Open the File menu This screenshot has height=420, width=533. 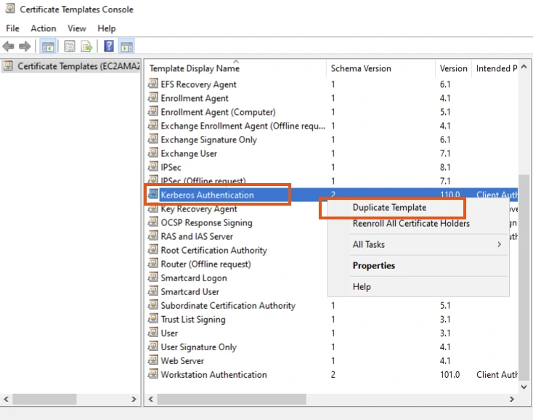coord(12,28)
